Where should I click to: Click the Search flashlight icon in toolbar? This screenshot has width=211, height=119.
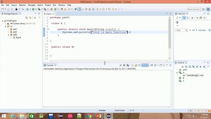coord(69,9)
